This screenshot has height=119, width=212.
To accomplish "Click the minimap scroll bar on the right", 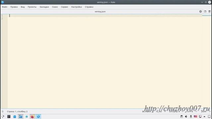I will point(207,61).
